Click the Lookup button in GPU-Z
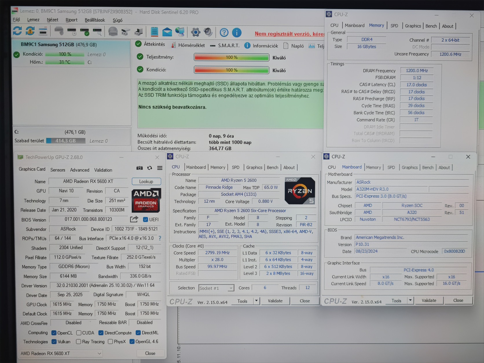The height and width of the screenshot is (363, 484). coord(146,181)
